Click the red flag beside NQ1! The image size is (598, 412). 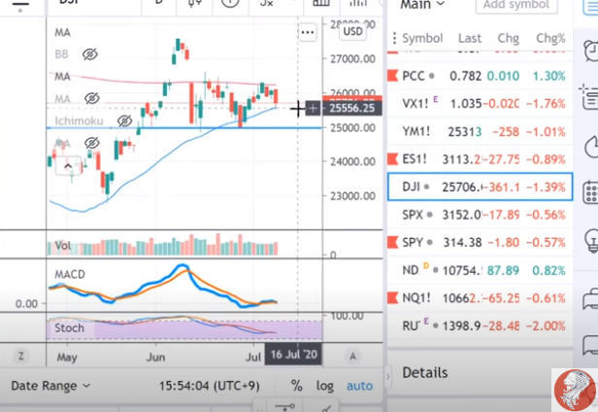point(393,298)
